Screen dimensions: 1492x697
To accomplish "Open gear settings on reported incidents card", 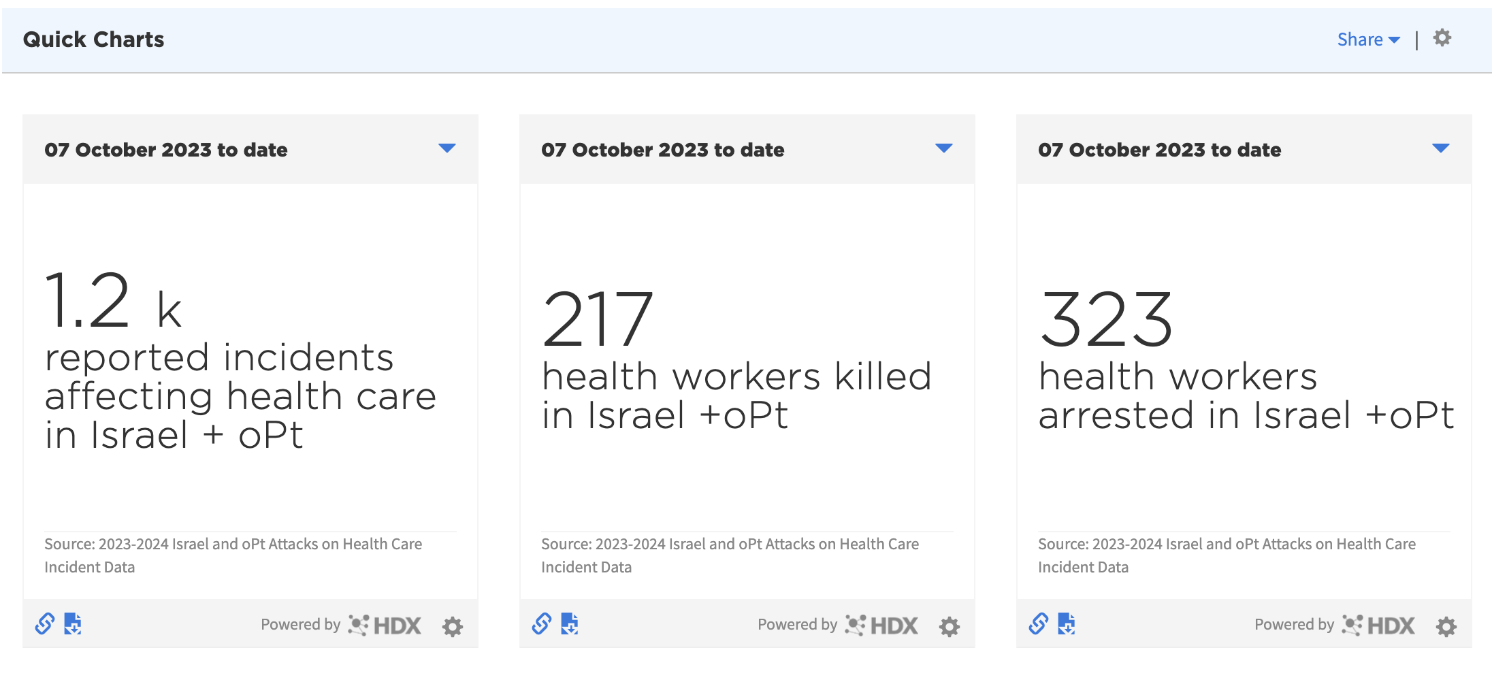I will pyautogui.click(x=453, y=626).
